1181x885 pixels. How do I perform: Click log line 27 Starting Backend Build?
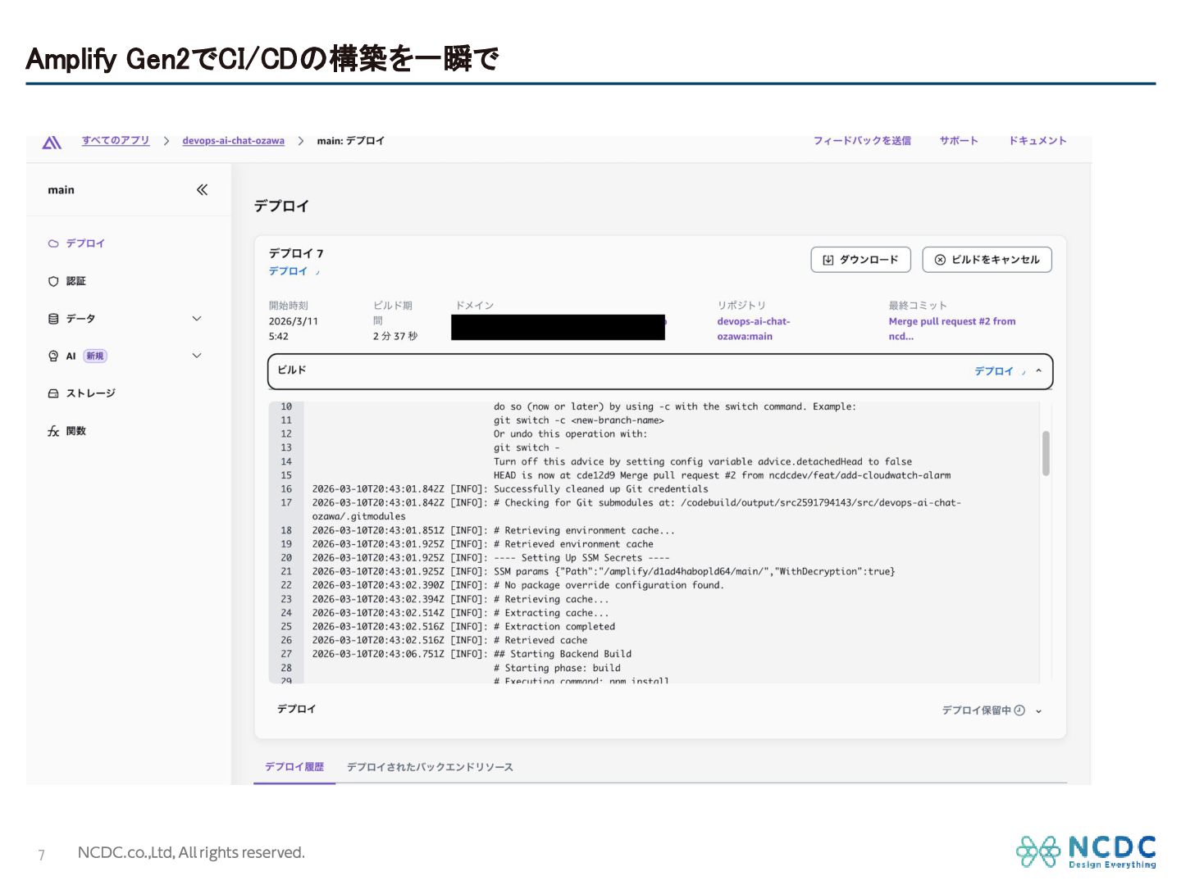(x=472, y=655)
